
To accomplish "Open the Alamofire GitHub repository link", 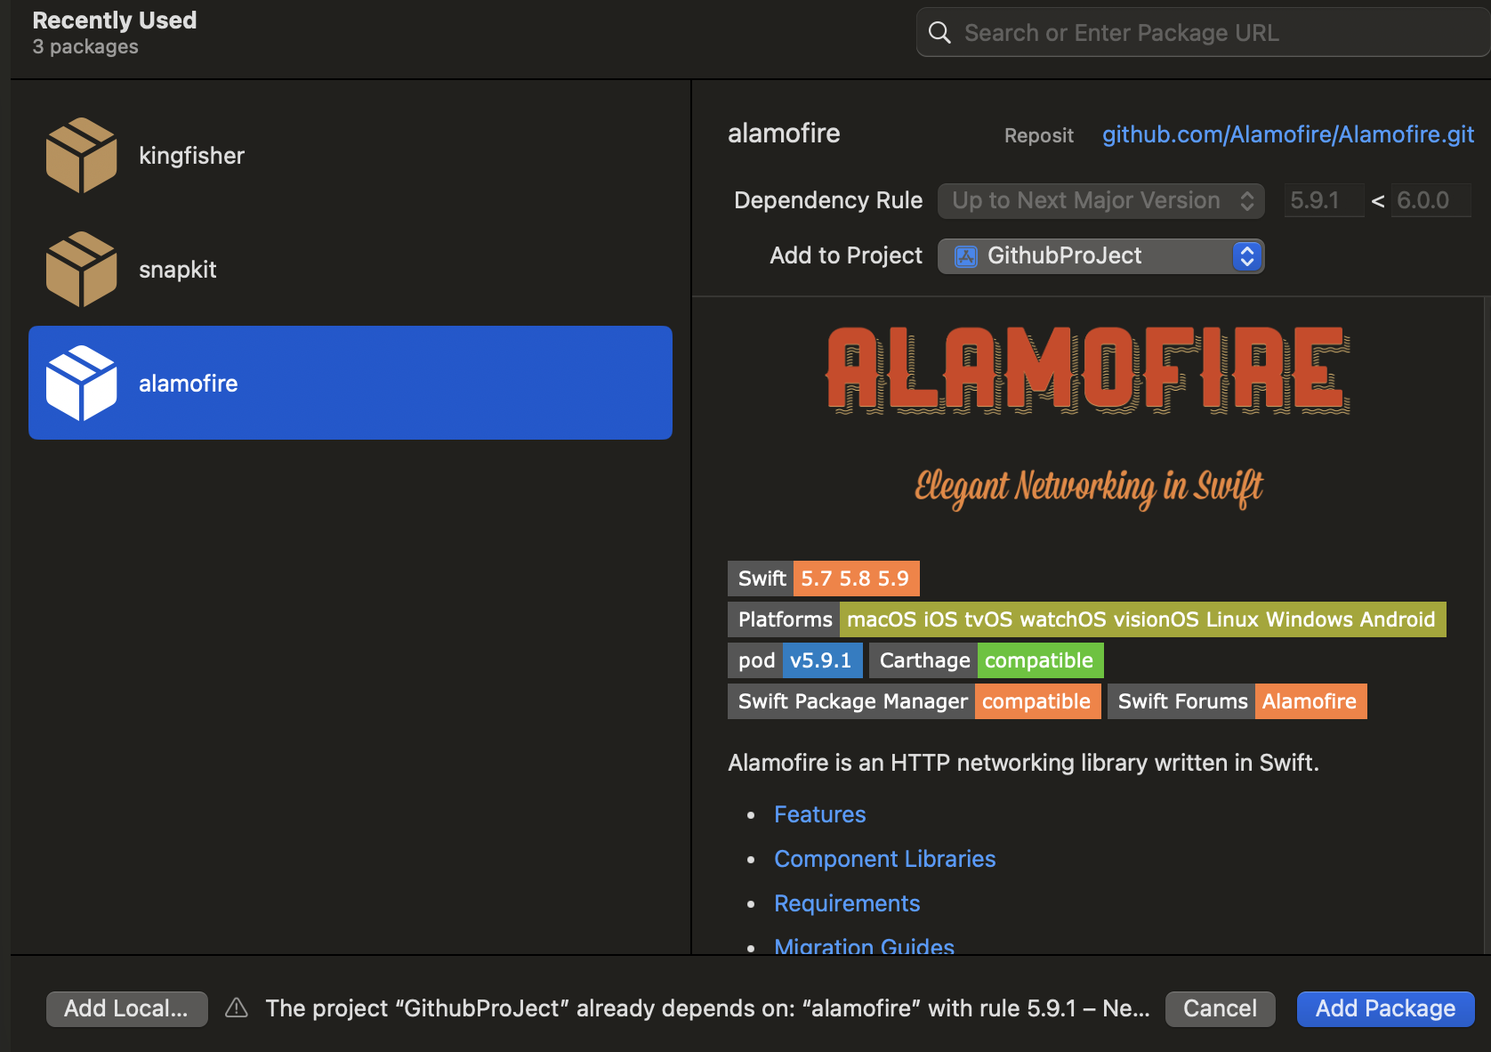I will point(1288,134).
